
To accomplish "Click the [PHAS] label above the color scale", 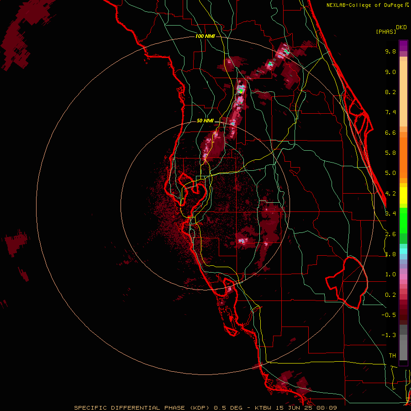I will click(x=386, y=32).
